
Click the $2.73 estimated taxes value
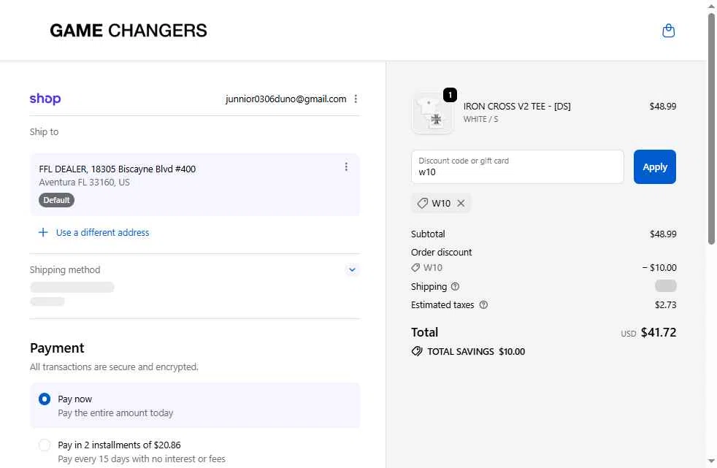(665, 305)
